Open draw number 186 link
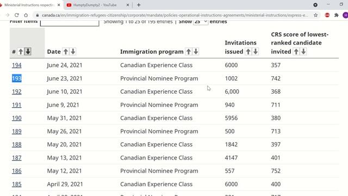This screenshot has height=196, width=348. (17, 171)
